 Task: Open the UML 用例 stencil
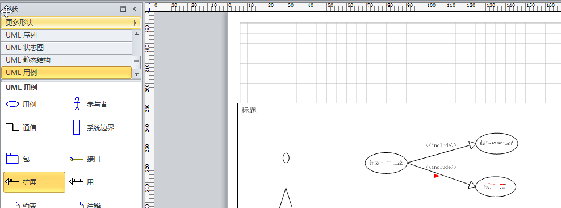(66, 73)
